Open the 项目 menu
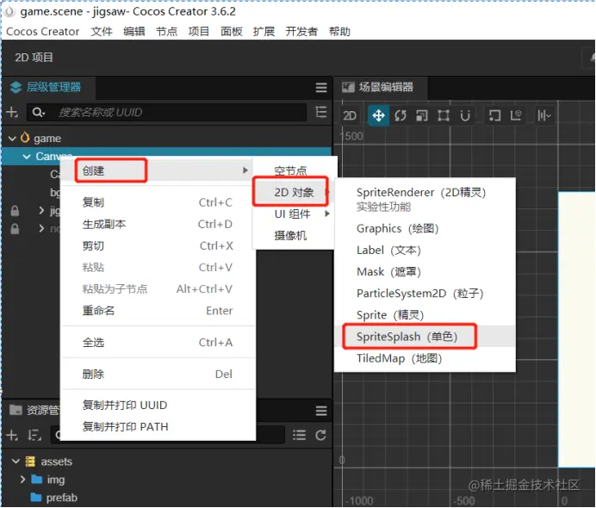Screen dimensions: 596x508 tap(199, 31)
